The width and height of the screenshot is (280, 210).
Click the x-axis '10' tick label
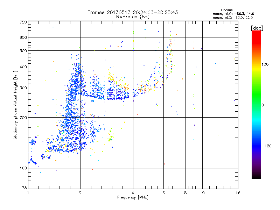[202, 193]
